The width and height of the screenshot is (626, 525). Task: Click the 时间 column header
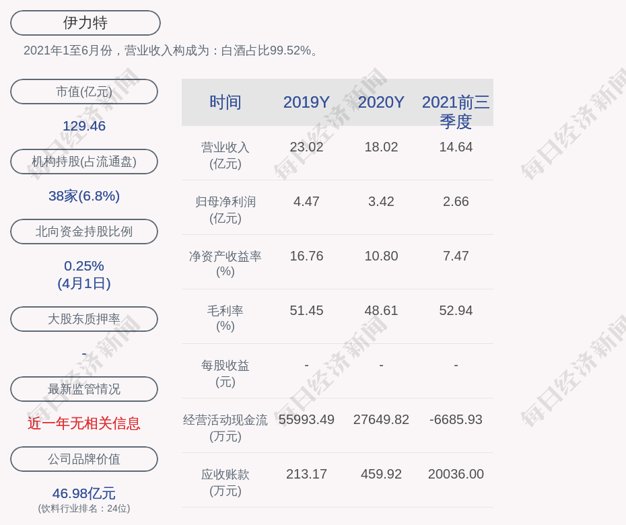pyautogui.click(x=225, y=102)
